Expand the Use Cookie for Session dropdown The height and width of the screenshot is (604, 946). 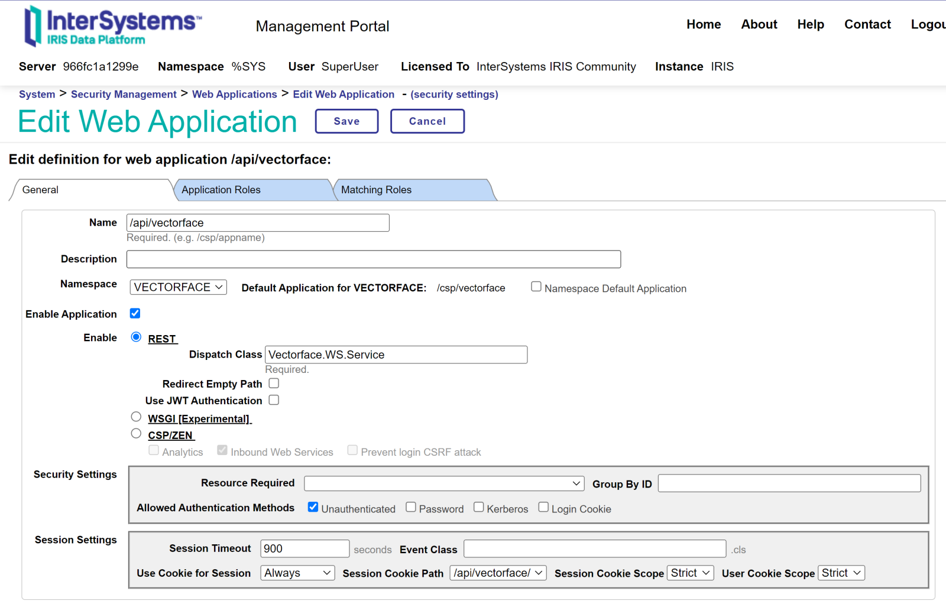click(x=297, y=573)
